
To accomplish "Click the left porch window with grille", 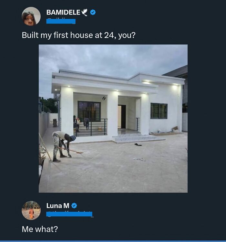I will click(89, 110).
